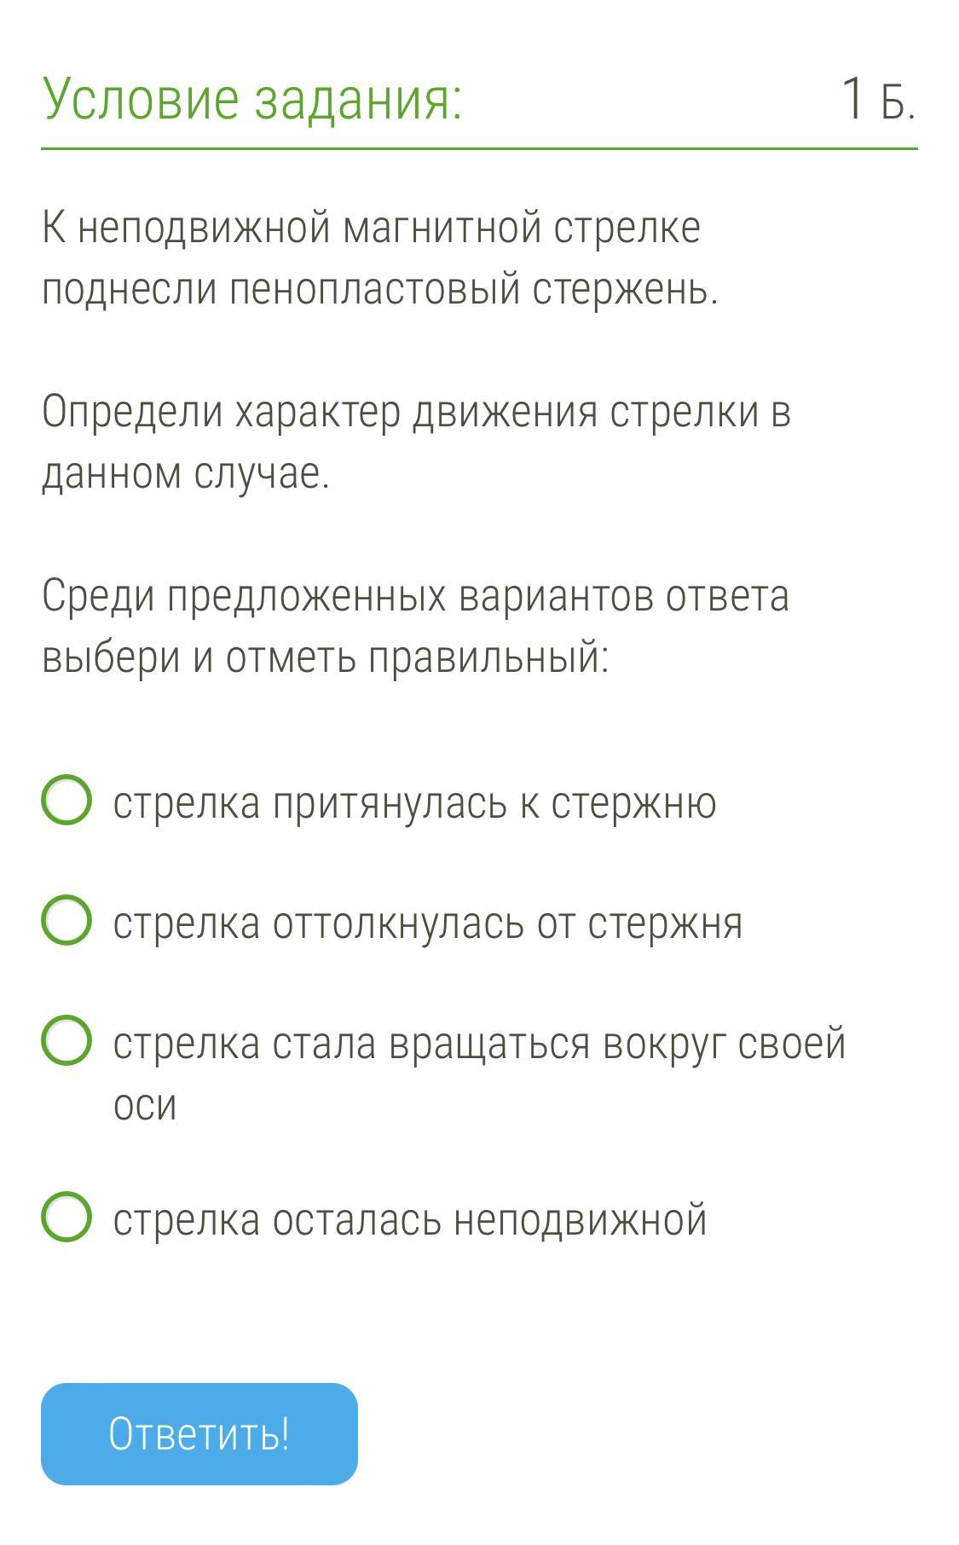Click the wrapped word "оси" in third option
This screenshot has width=959, height=1545.
[x=145, y=1105]
